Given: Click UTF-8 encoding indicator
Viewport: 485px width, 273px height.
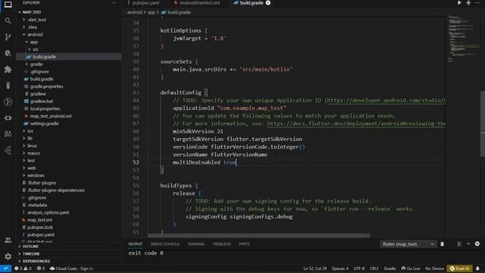Looking at the screenshot, I should pyautogui.click(x=358, y=268).
